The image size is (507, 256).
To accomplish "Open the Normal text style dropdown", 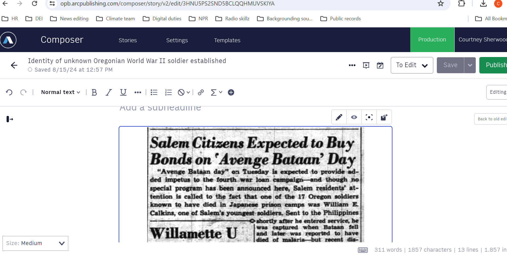I will point(61,92).
